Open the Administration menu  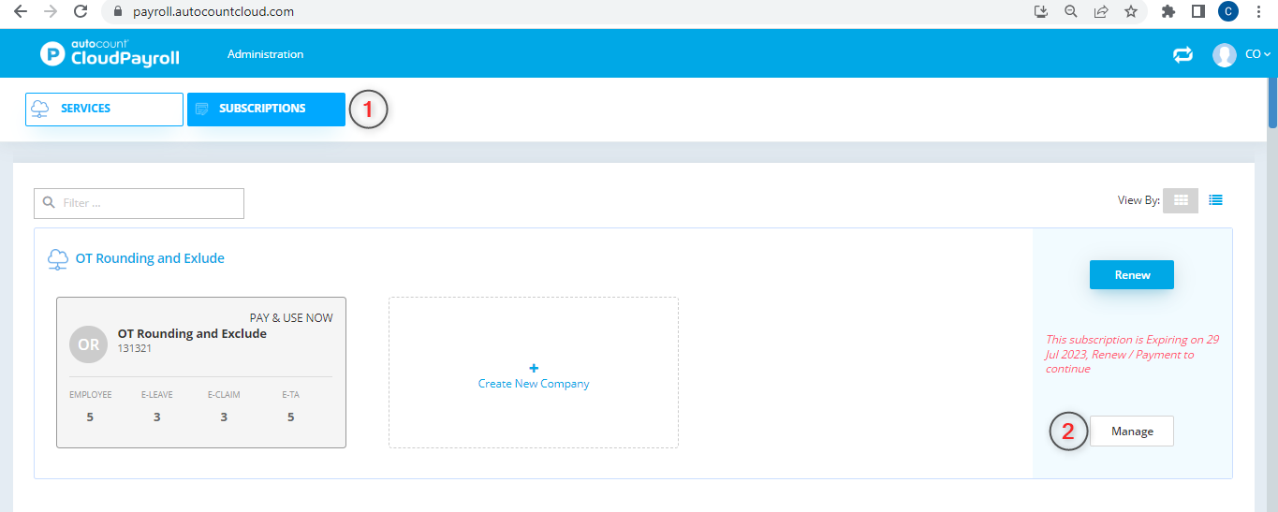pyautogui.click(x=265, y=54)
